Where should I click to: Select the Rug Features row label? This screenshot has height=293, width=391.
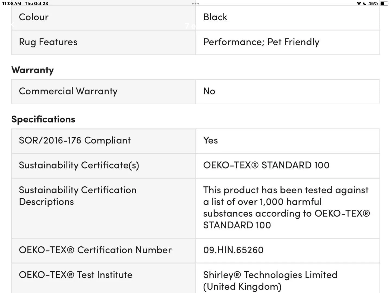[x=48, y=42]
